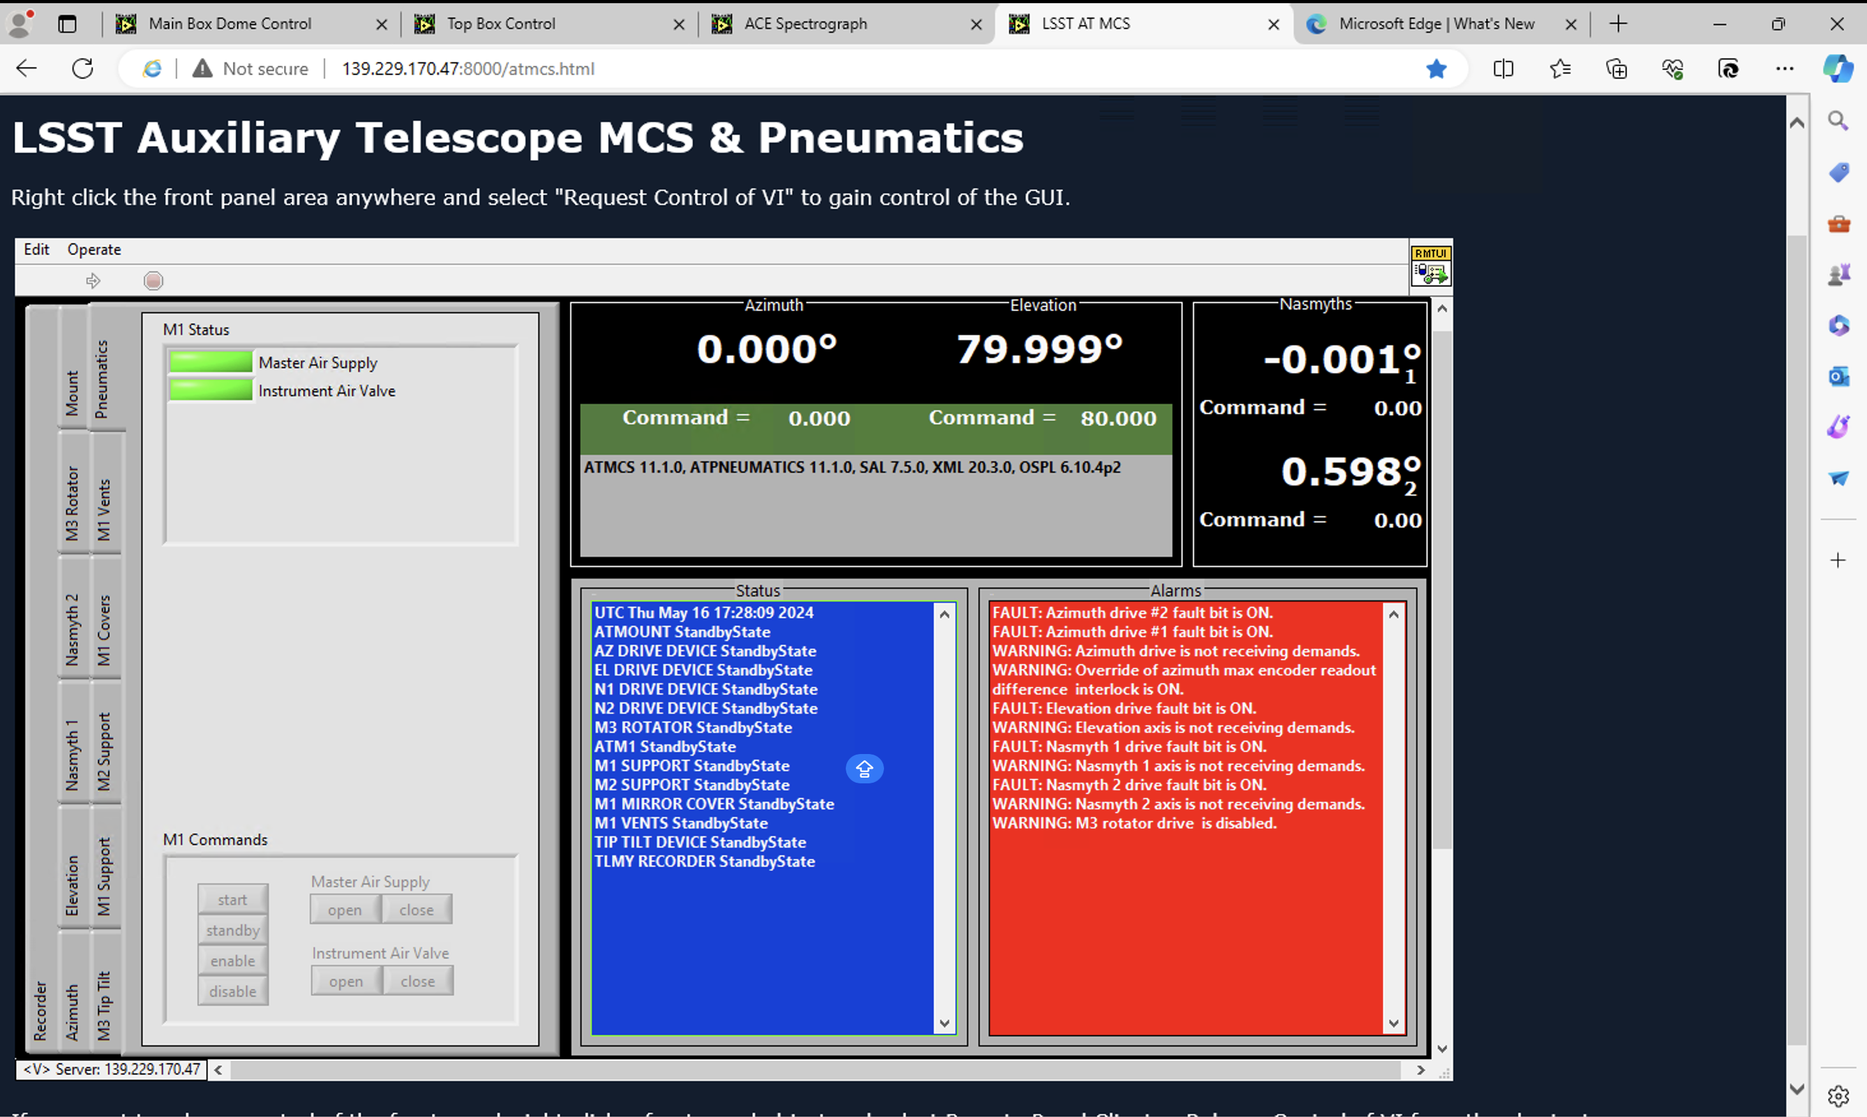The image size is (1867, 1117).
Task: Click the favorites star in the address bar
Action: point(1436,68)
